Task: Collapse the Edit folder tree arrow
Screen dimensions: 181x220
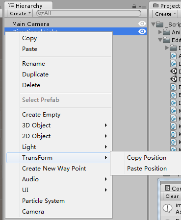Action: [160, 40]
